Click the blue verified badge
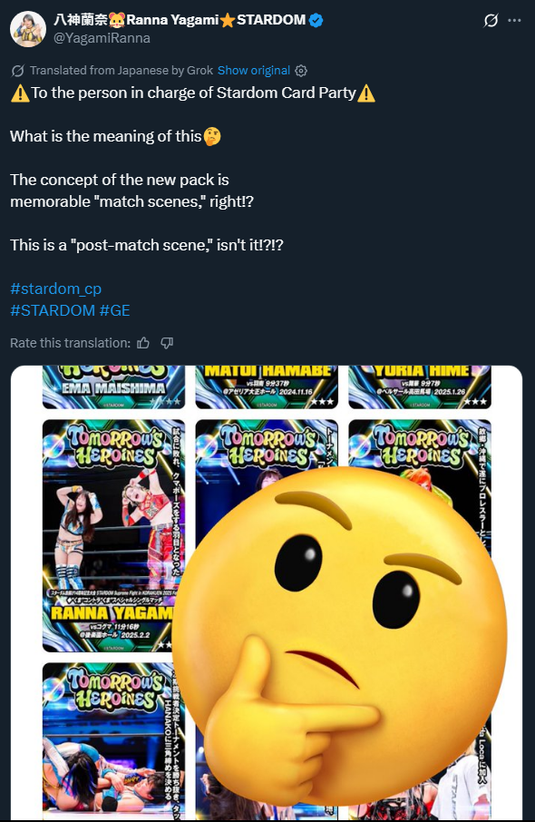Screen dimensions: 535x822 316,21
